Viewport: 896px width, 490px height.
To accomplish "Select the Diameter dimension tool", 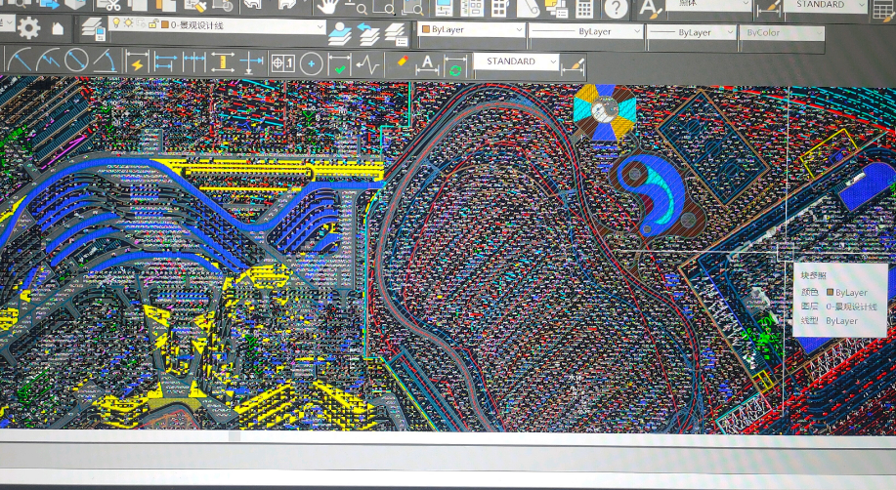I will coord(76,60).
